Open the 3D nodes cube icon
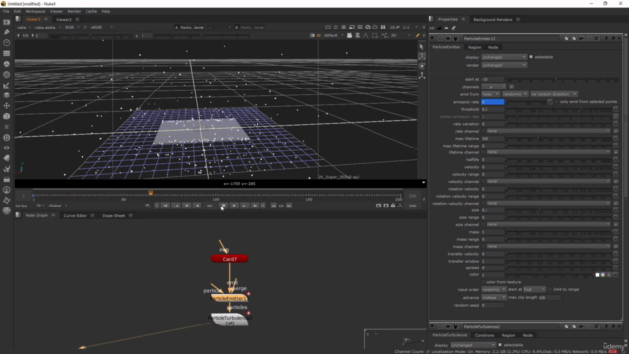629x354 pixels. (7, 116)
